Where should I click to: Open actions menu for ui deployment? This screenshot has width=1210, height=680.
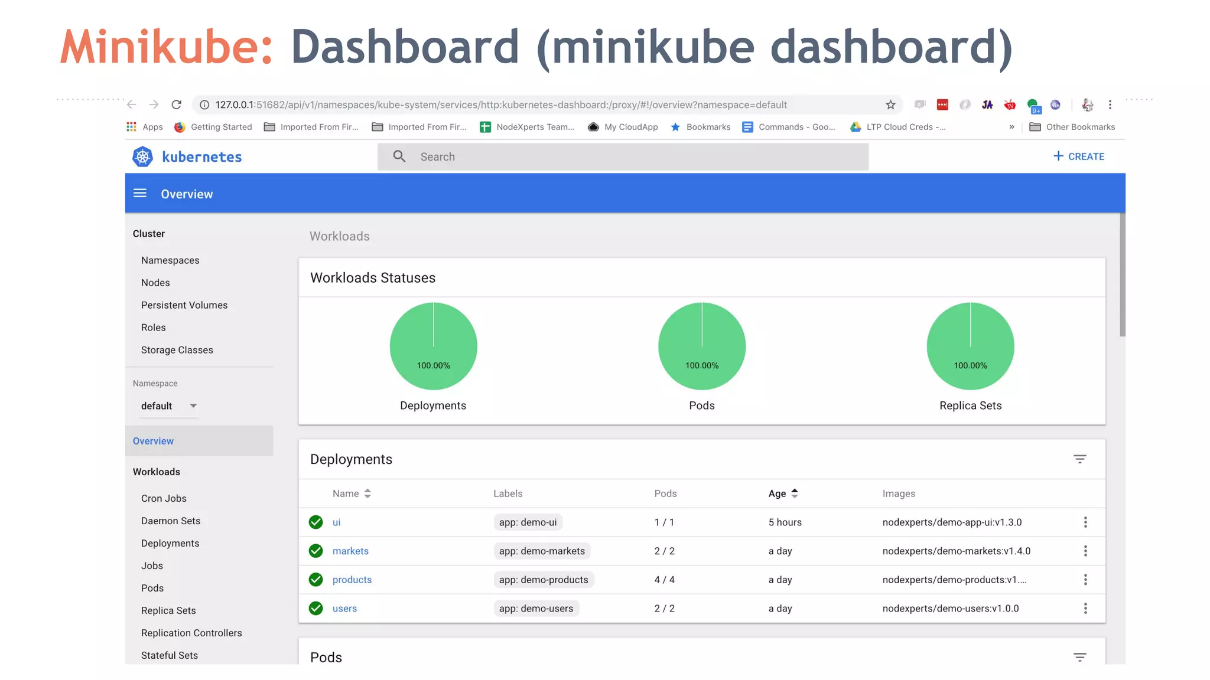(x=1085, y=522)
